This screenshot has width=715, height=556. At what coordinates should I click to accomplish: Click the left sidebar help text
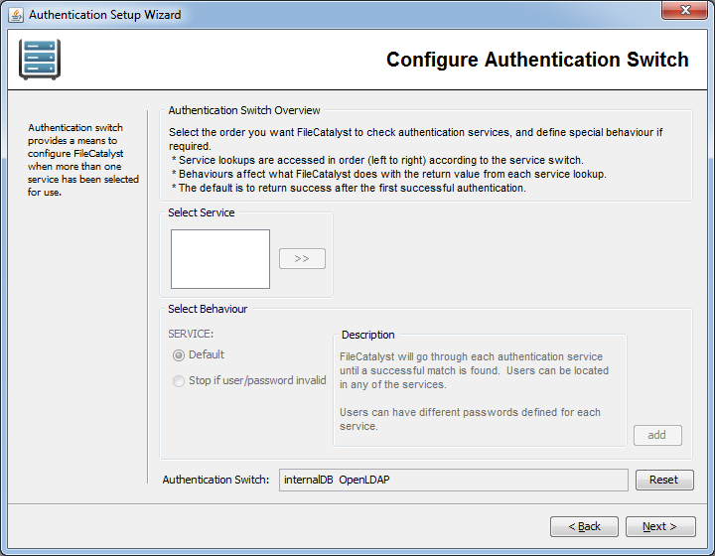tap(83, 160)
